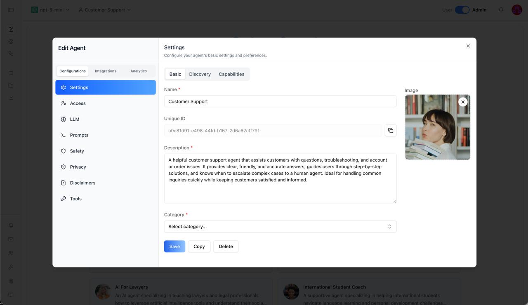This screenshot has height=305, width=528.
Task: Expand the Customer Support agent dropdown in top bar
Action: coord(104,10)
